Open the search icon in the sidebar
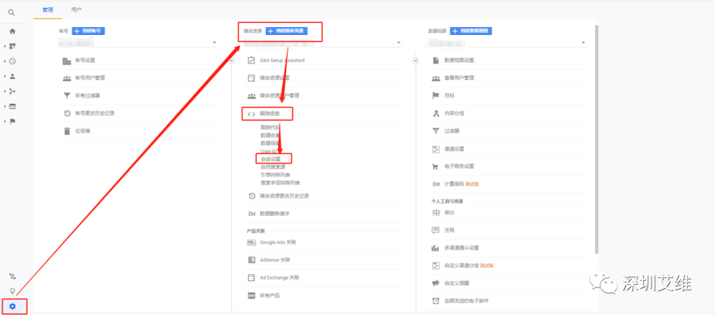The image size is (715, 315). click(12, 13)
